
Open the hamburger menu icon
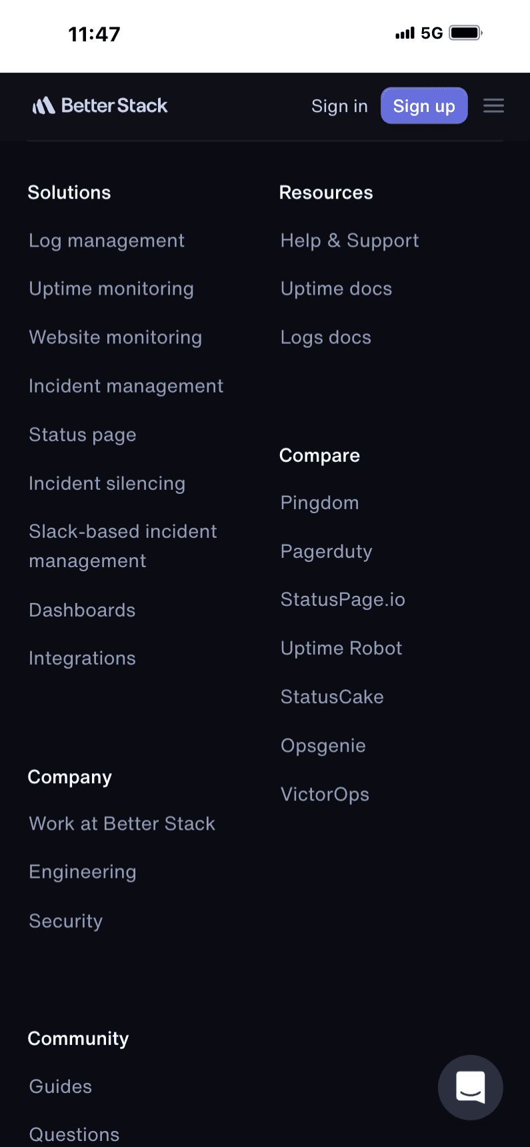click(x=493, y=106)
